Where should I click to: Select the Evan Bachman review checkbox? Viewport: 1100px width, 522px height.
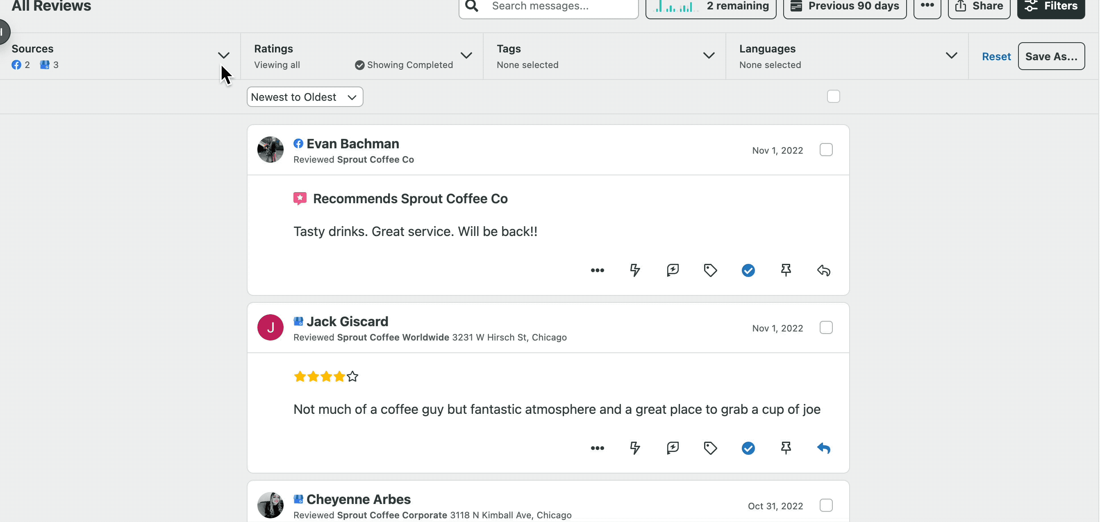point(826,150)
